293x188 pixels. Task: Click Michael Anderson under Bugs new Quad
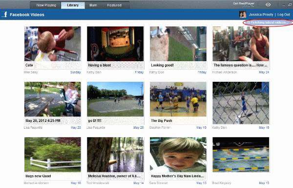coord(36,183)
